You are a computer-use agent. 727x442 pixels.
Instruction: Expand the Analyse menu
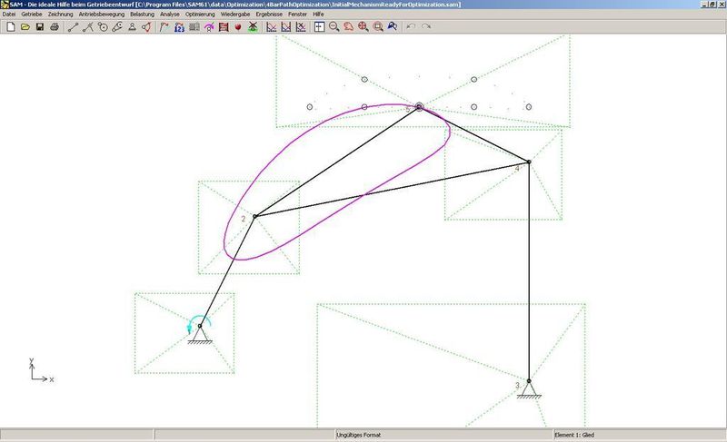169,15
